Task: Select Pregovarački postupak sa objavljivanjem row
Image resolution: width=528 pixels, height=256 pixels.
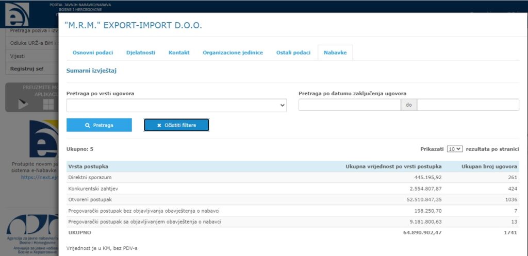Action: point(293,222)
